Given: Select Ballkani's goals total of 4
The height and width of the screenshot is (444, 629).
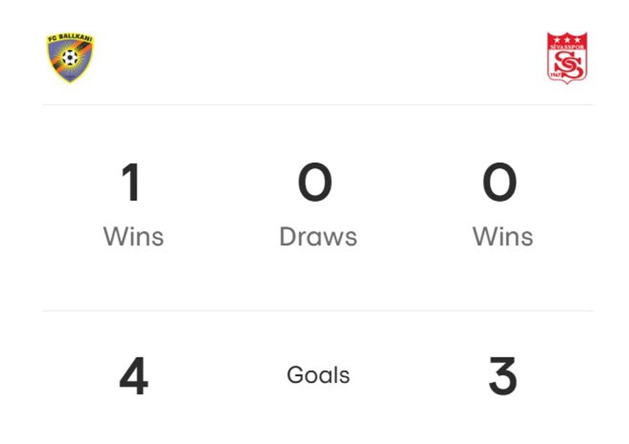Looking at the screenshot, I should (134, 377).
